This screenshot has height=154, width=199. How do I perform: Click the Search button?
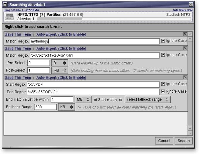point(183,141)
